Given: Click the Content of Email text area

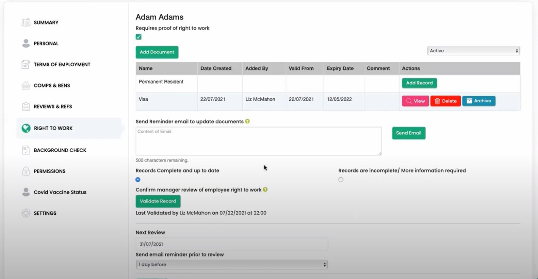Looking at the screenshot, I should [259, 141].
